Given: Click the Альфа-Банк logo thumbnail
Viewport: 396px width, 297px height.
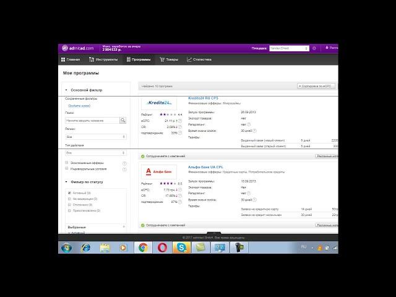Looking at the screenshot, I should pos(159,172).
